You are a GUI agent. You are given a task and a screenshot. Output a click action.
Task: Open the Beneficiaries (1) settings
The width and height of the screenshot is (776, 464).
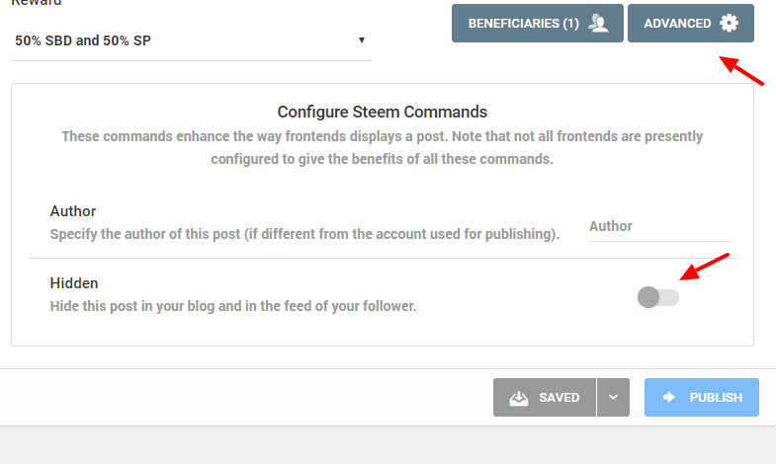click(524, 24)
